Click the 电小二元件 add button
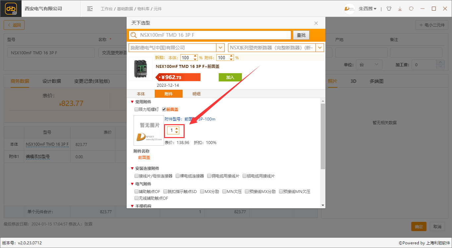The height and width of the screenshot is (248, 452). (x=432, y=25)
